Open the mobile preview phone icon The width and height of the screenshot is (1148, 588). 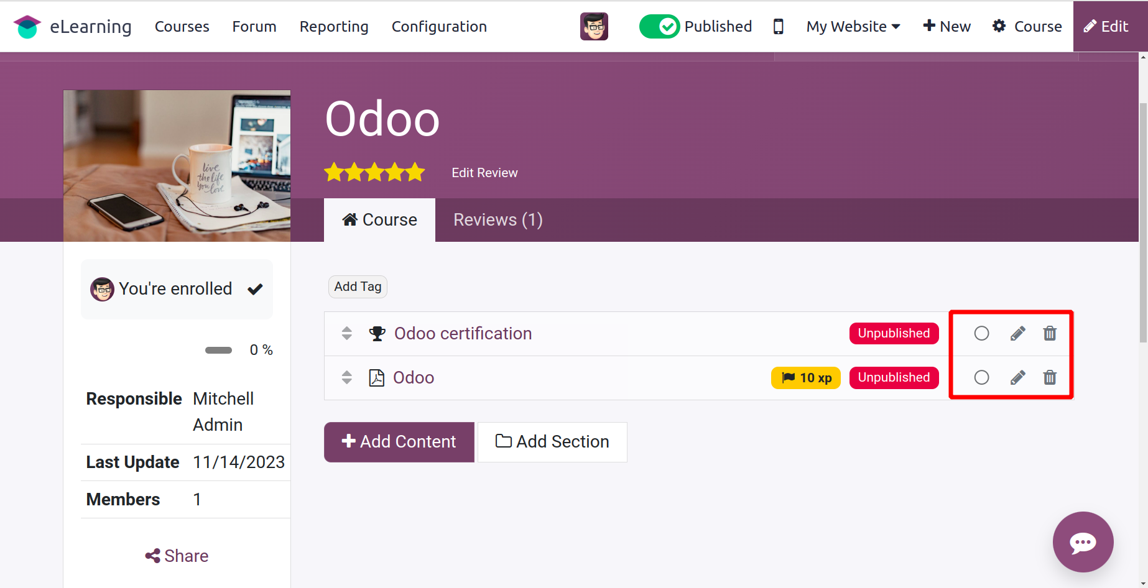pos(778,26)
